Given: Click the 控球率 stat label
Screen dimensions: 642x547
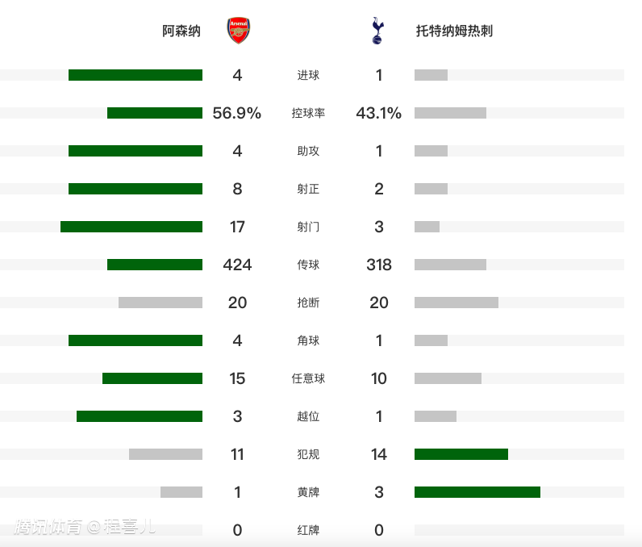Looking at the screenshot, I should tap(308, 113).
